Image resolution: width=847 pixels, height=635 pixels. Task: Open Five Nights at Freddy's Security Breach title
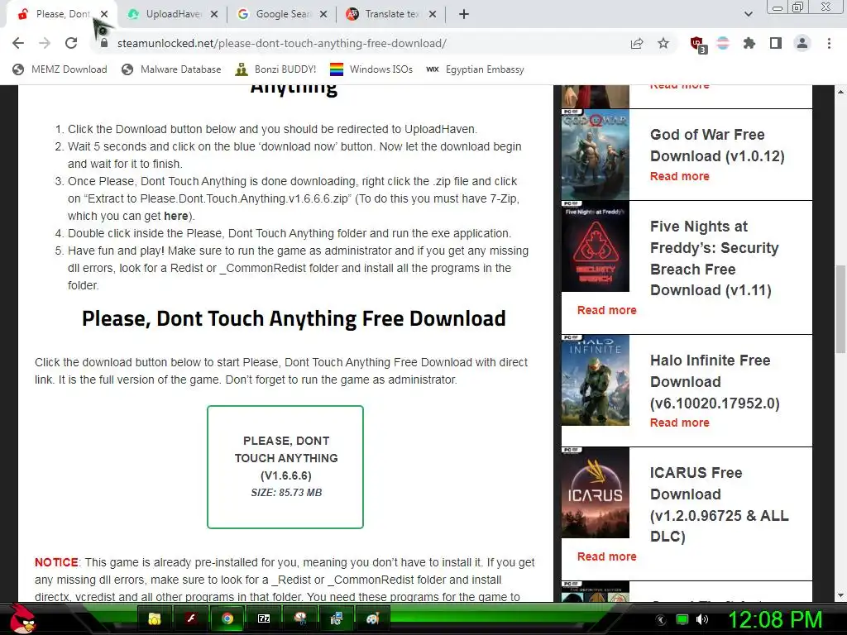(x=714, y=258)
